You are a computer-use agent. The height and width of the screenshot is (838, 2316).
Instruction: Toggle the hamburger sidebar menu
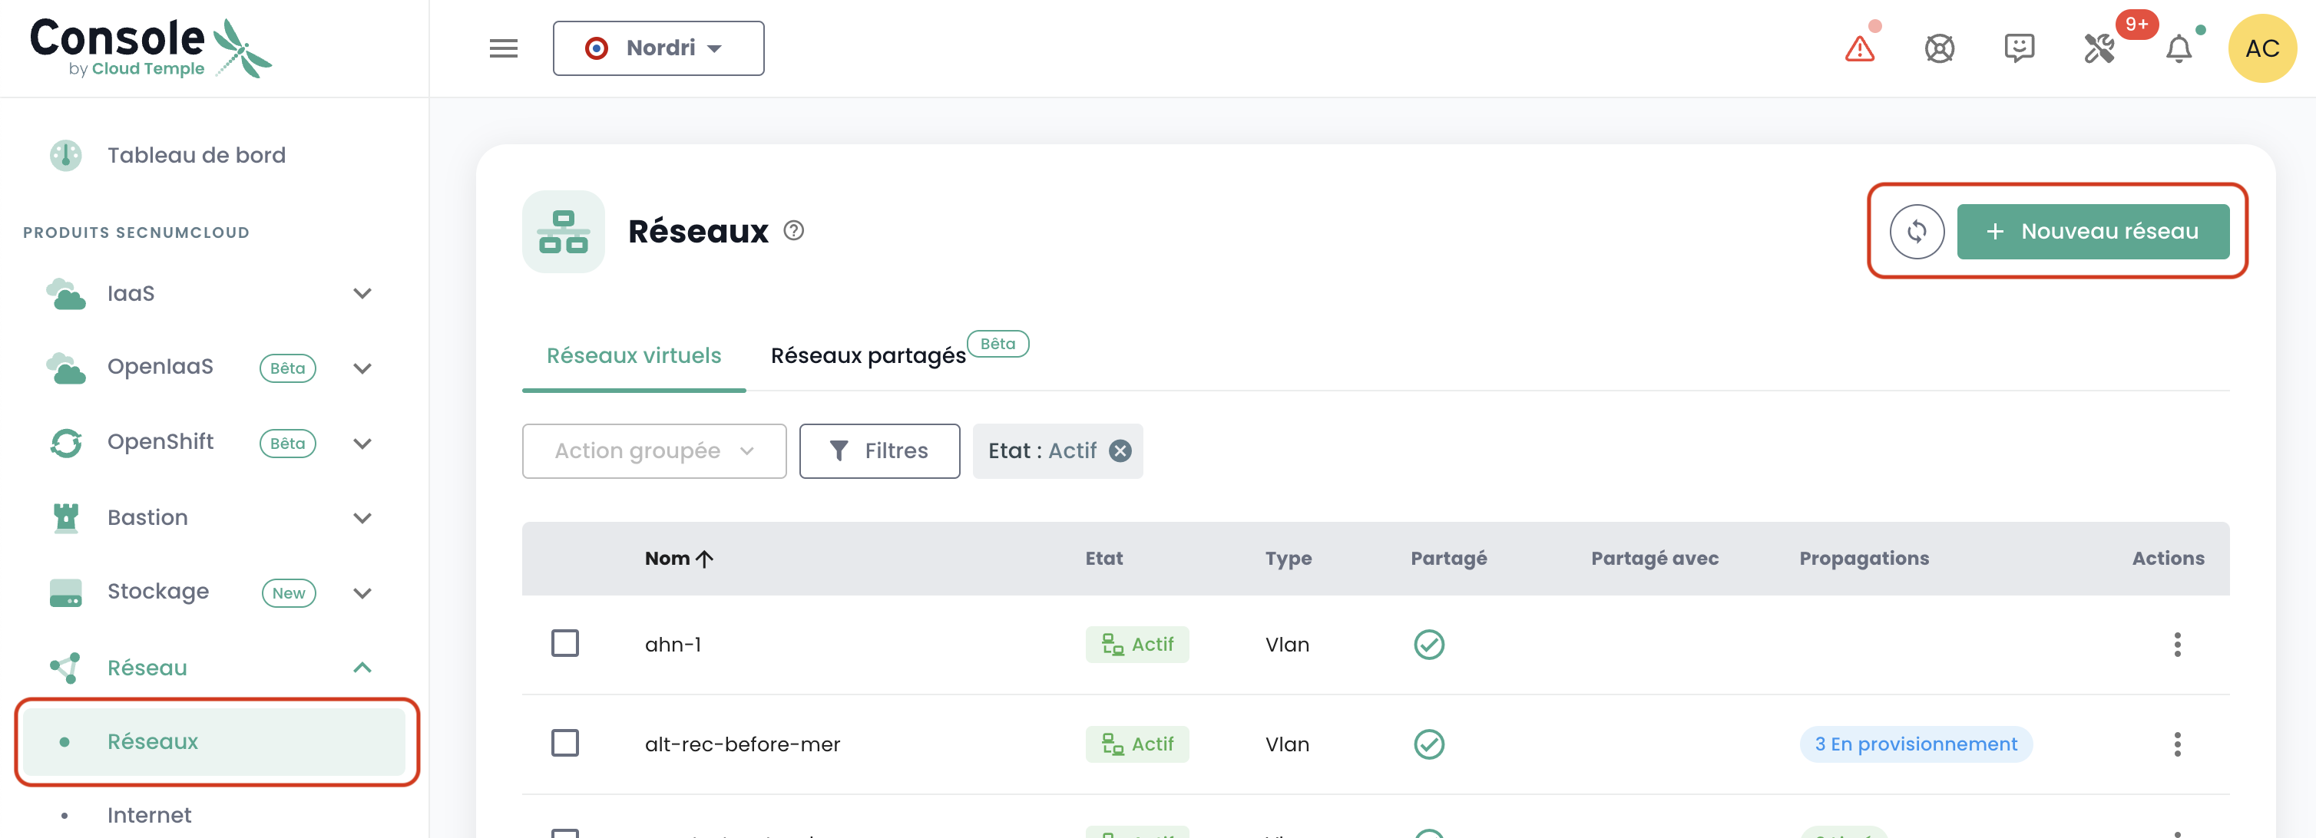point(504,48)
